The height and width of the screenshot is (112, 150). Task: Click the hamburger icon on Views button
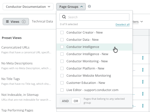(7, 22)
